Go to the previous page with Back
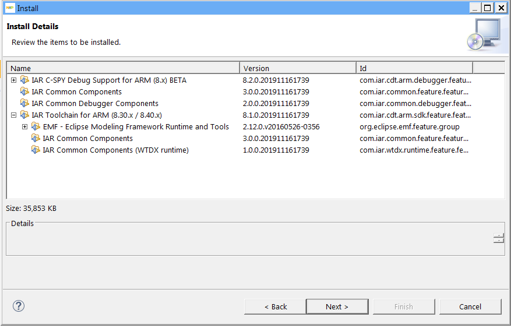The width and height of the screenshot is (511, 328). (275, 306)
